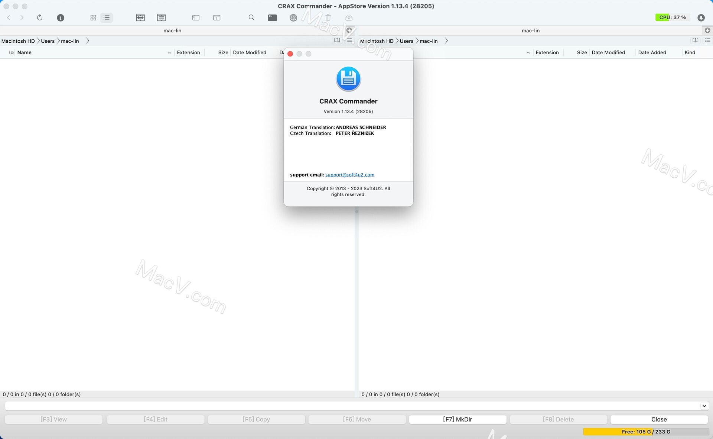
Task: Open the network connection globe icon
Action: point(293,17)
